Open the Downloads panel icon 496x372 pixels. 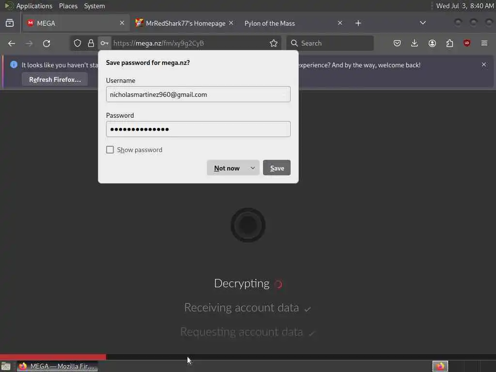coord(415,43)
